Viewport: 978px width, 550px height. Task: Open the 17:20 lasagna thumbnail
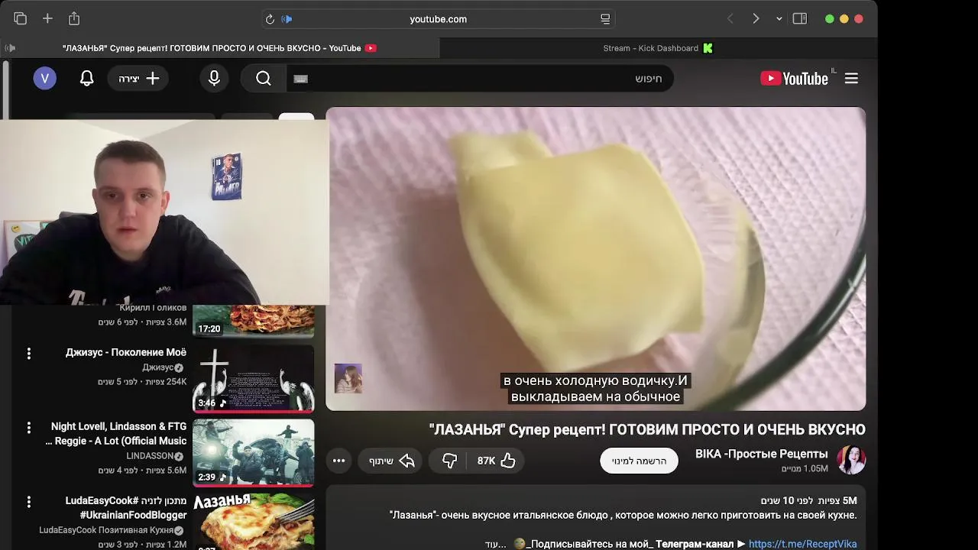[x=253, y=321]
